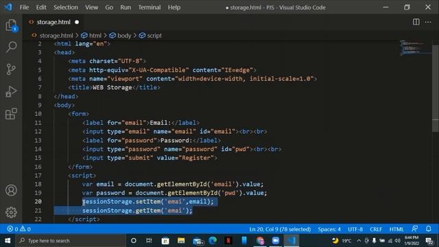
Task: Show hidden system tray icons
Action: tap(359, 241)
